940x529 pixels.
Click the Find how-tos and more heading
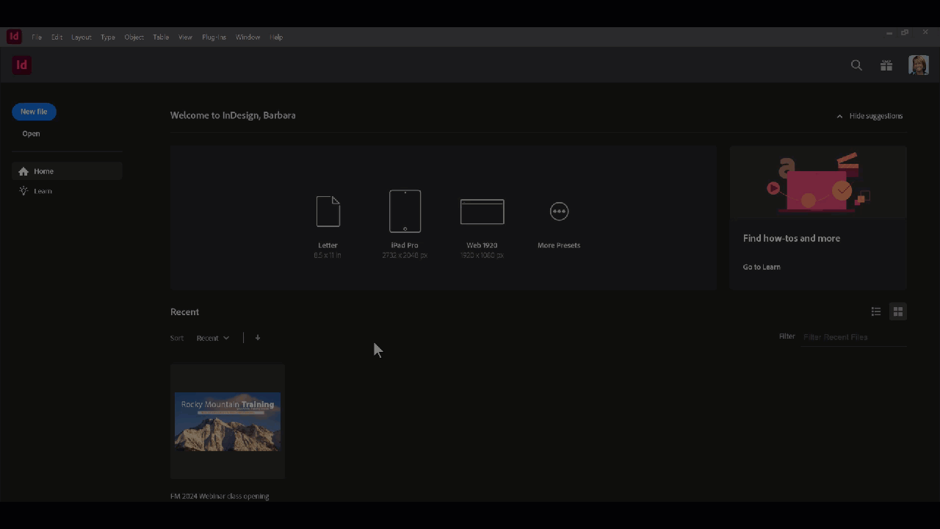click(792, 238)
